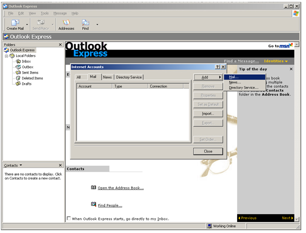
Task: Click the Set as Default button
Action: click(x=208, y=104)
